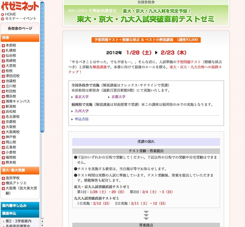Screen dimensions: 245x227
Task: Click arrow icon next to 横浜校
Action: click(x=3, y=97)
